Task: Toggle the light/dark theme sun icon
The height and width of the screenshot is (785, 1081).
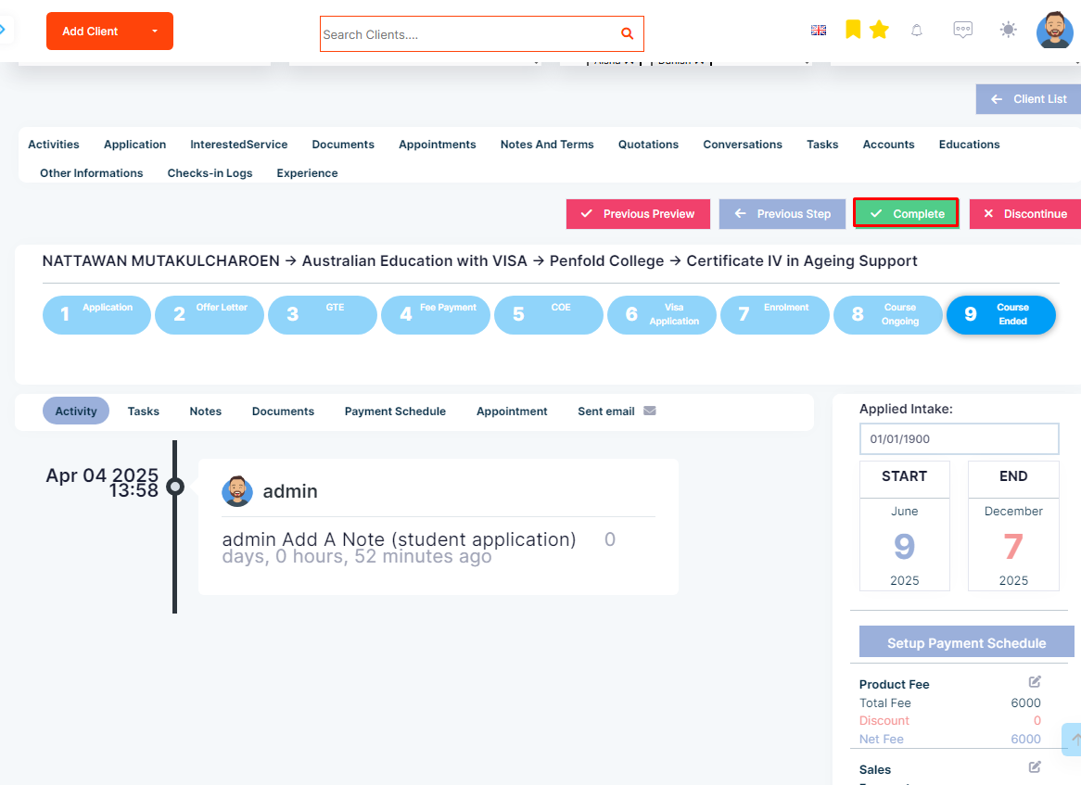Action: (1008, 30)
